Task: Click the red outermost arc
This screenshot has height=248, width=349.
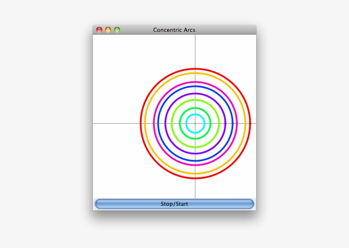Action: coord(195,69)
